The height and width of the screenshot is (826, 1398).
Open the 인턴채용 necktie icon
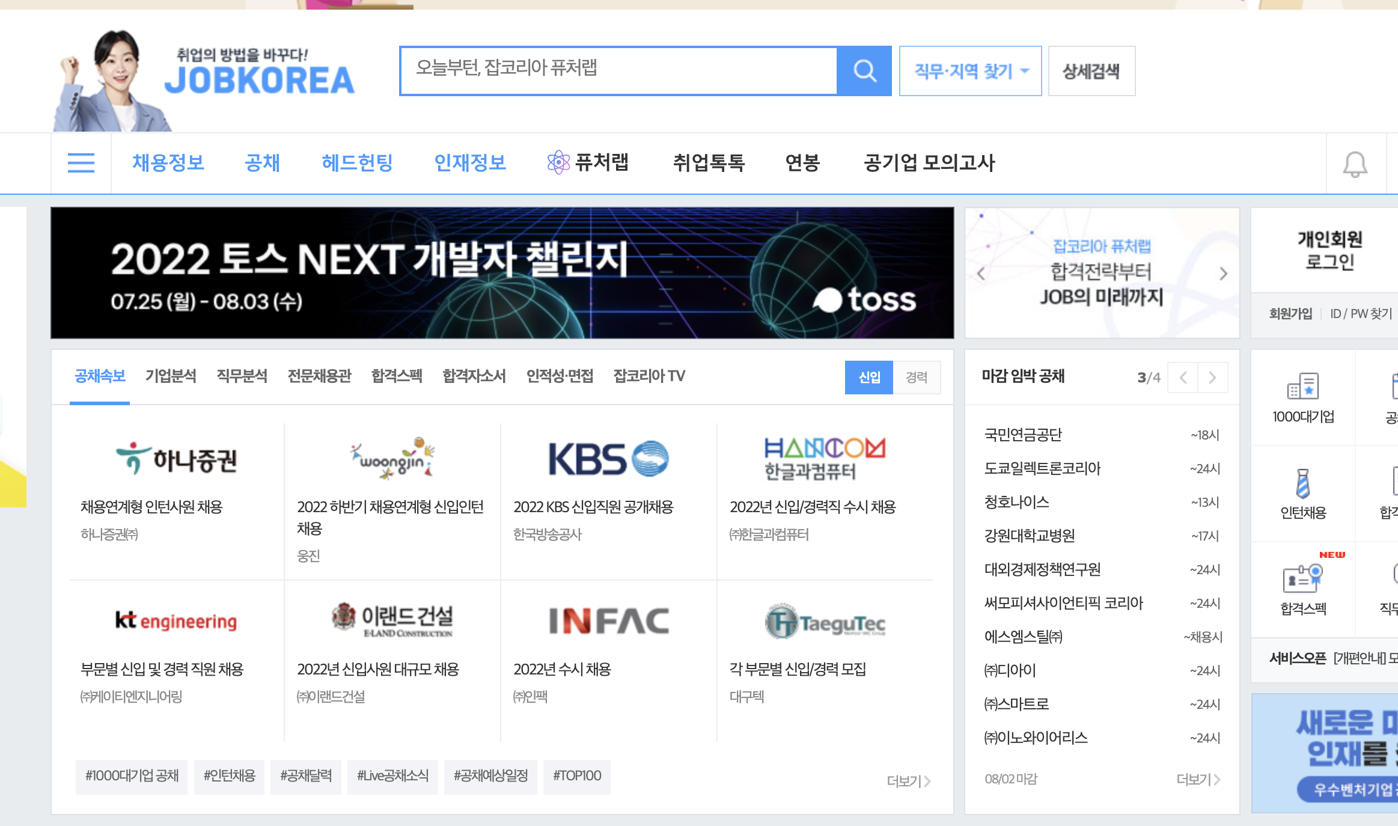click(1302, 484)
